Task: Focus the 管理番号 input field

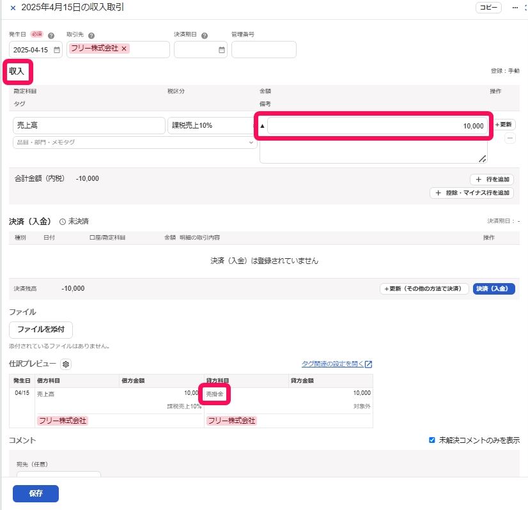Action: pyautogui.click(x=263, y=49)
